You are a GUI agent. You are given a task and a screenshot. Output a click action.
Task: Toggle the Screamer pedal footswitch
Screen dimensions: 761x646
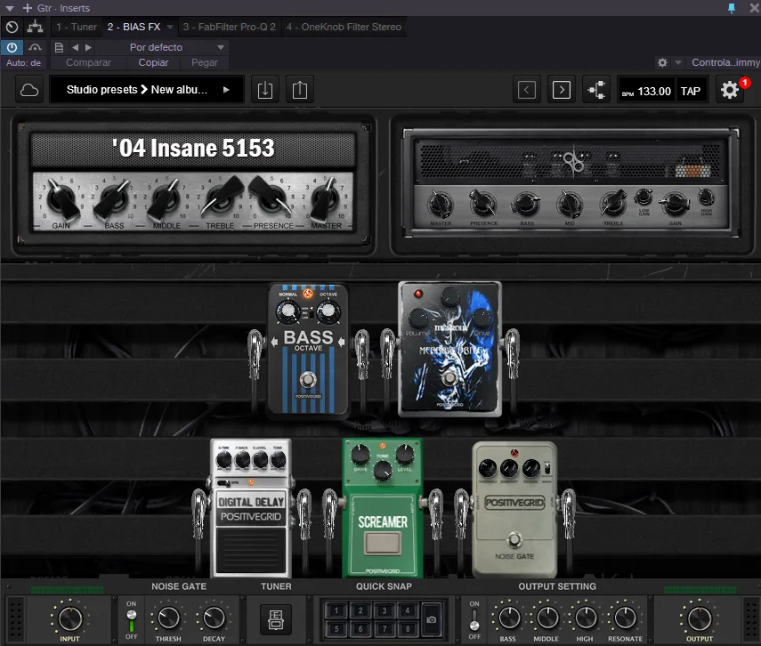pos(383,543)
